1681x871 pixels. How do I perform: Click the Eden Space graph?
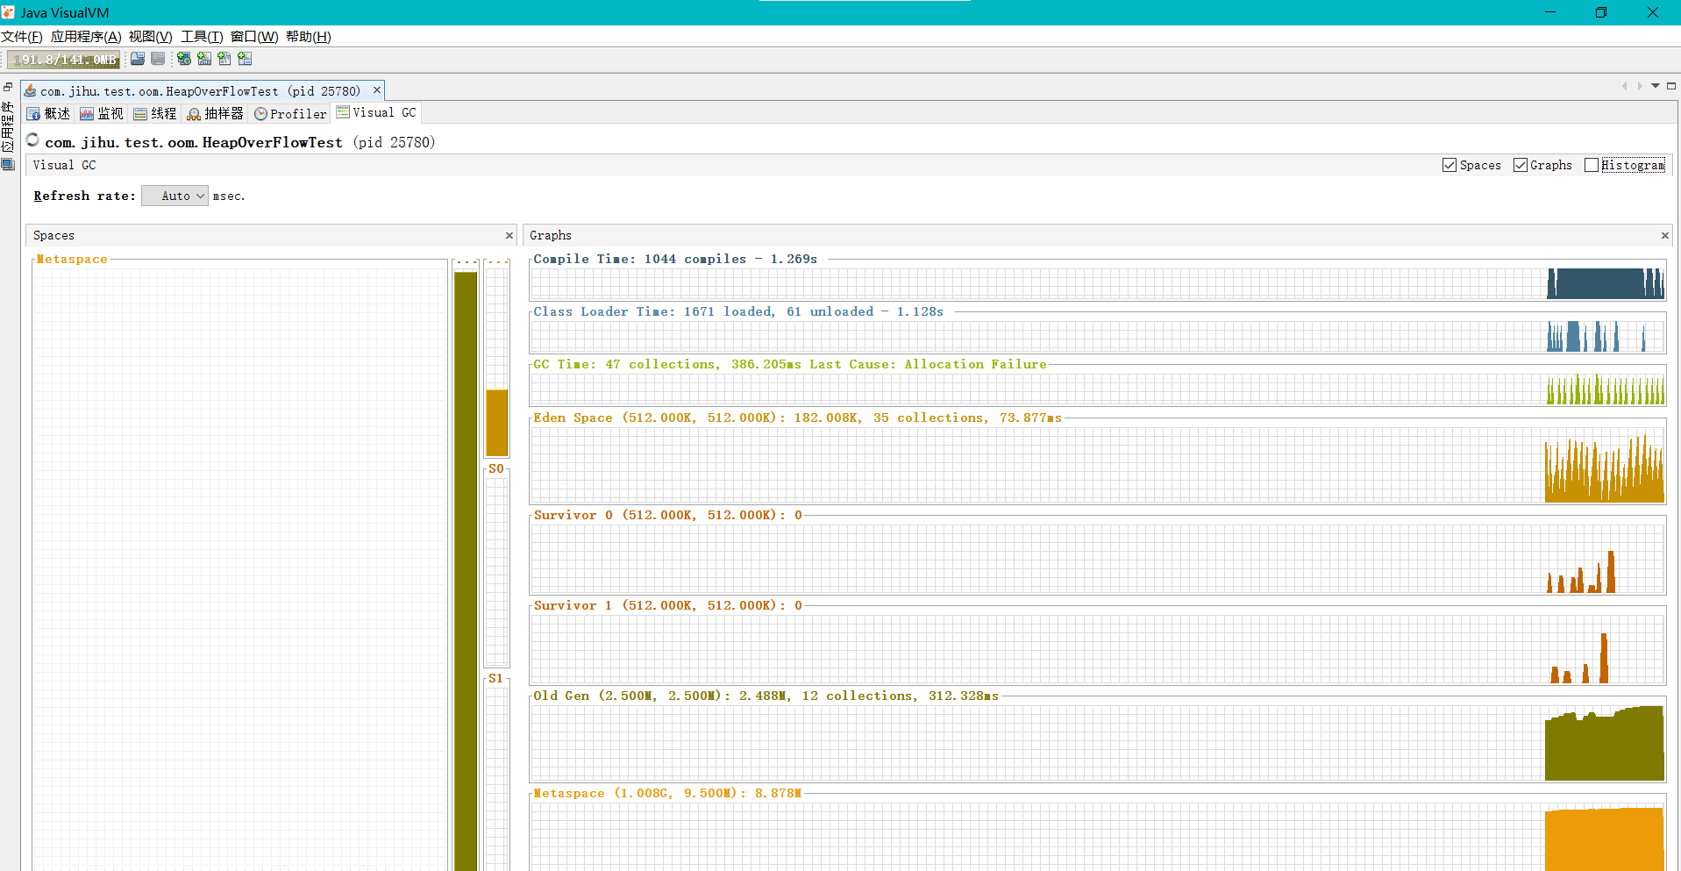(x=1097, y=465)
